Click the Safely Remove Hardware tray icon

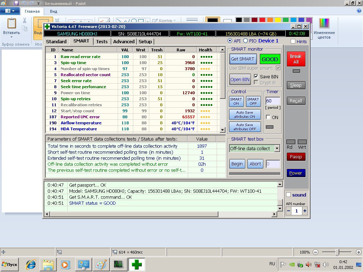pyautogui.click(x=300, y=264)
